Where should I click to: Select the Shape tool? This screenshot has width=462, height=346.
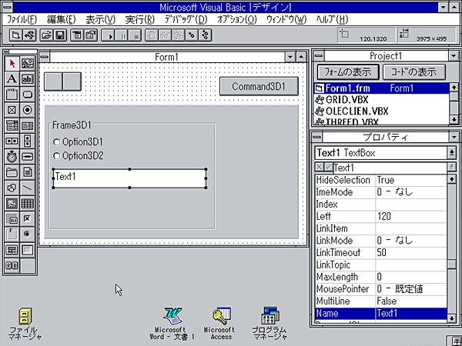(x=12, y=188)
